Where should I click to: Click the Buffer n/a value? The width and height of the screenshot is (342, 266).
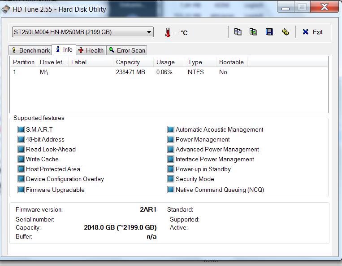click(x=152, y=236)
